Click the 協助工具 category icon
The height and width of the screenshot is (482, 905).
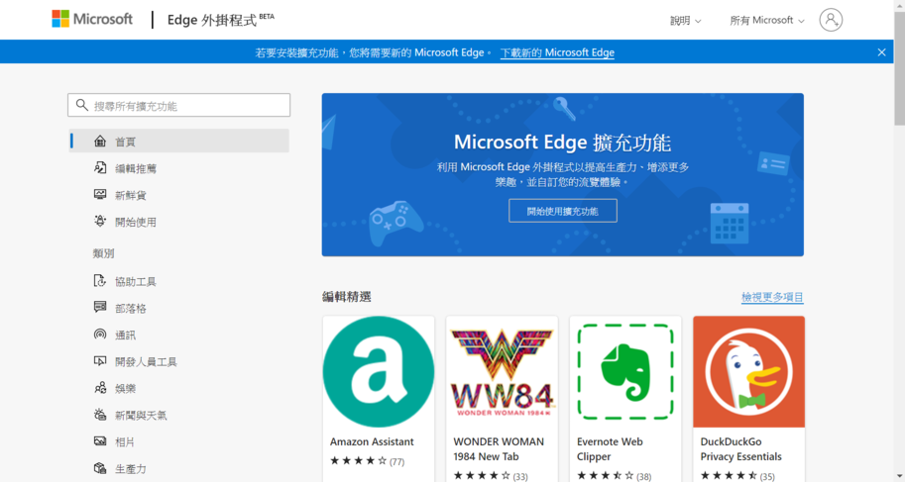pyautogui.click(x=100, y=281)
